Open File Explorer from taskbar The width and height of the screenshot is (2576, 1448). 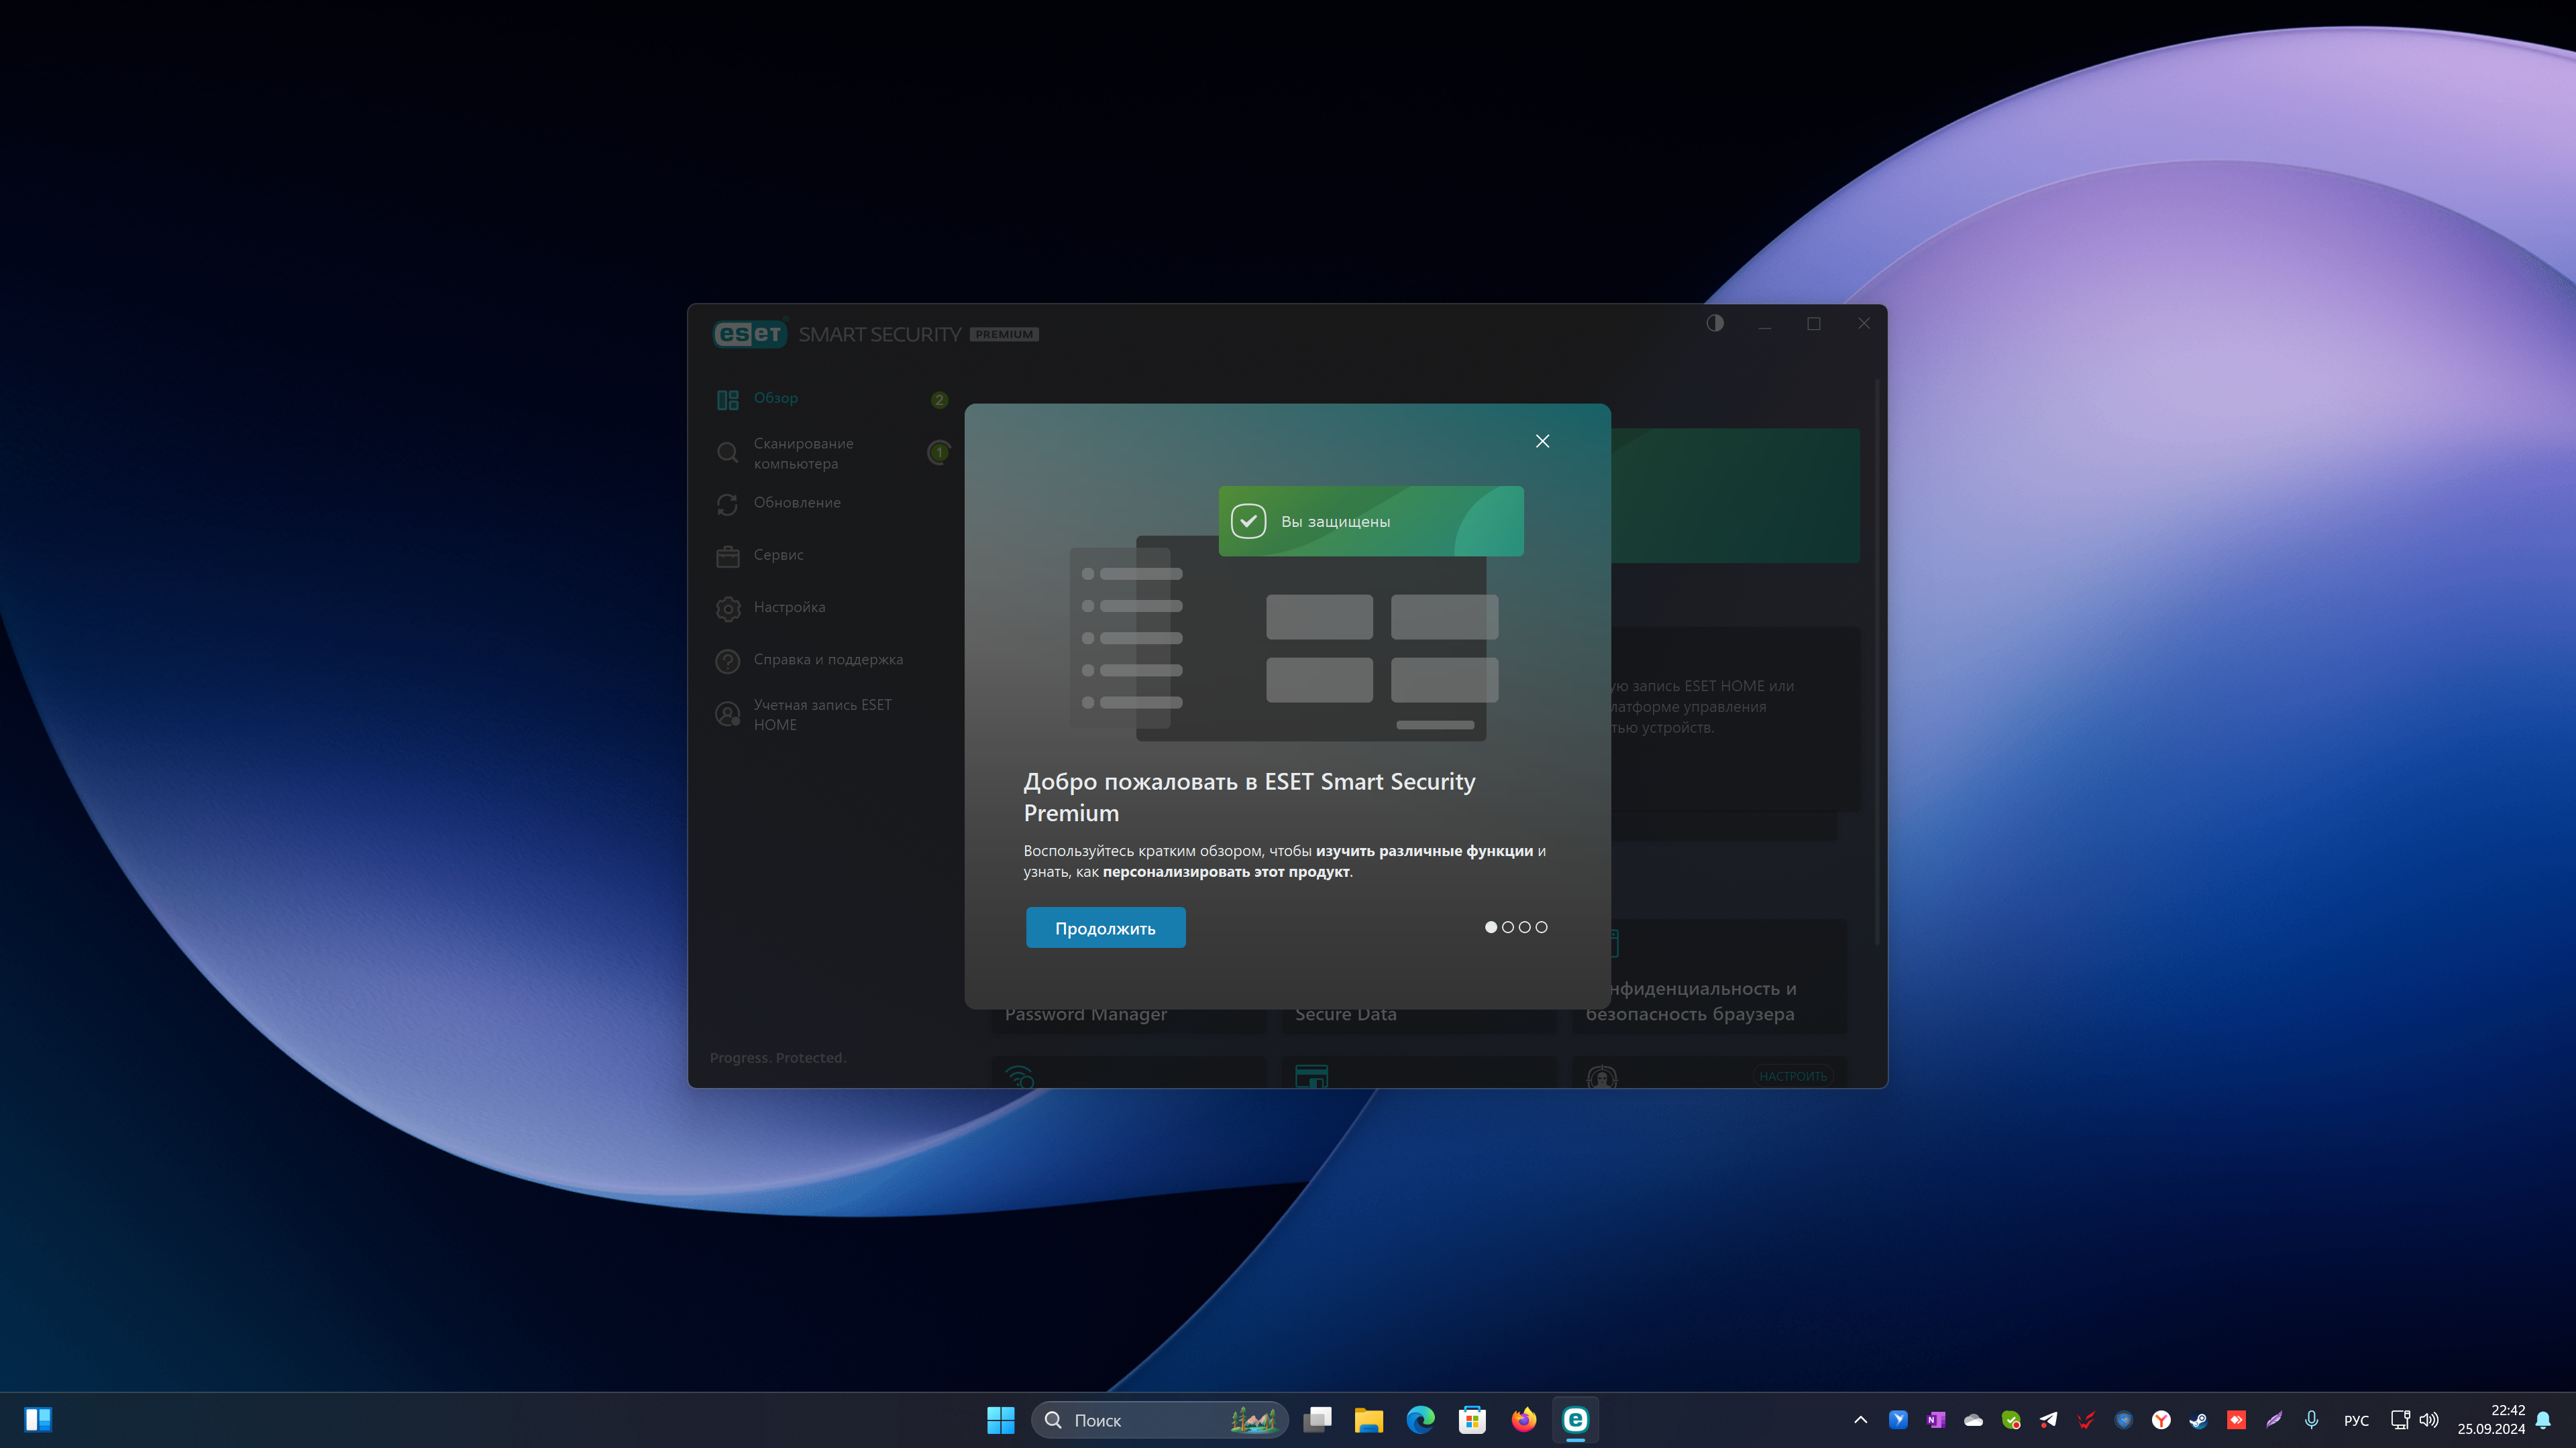point(1368,1420)
